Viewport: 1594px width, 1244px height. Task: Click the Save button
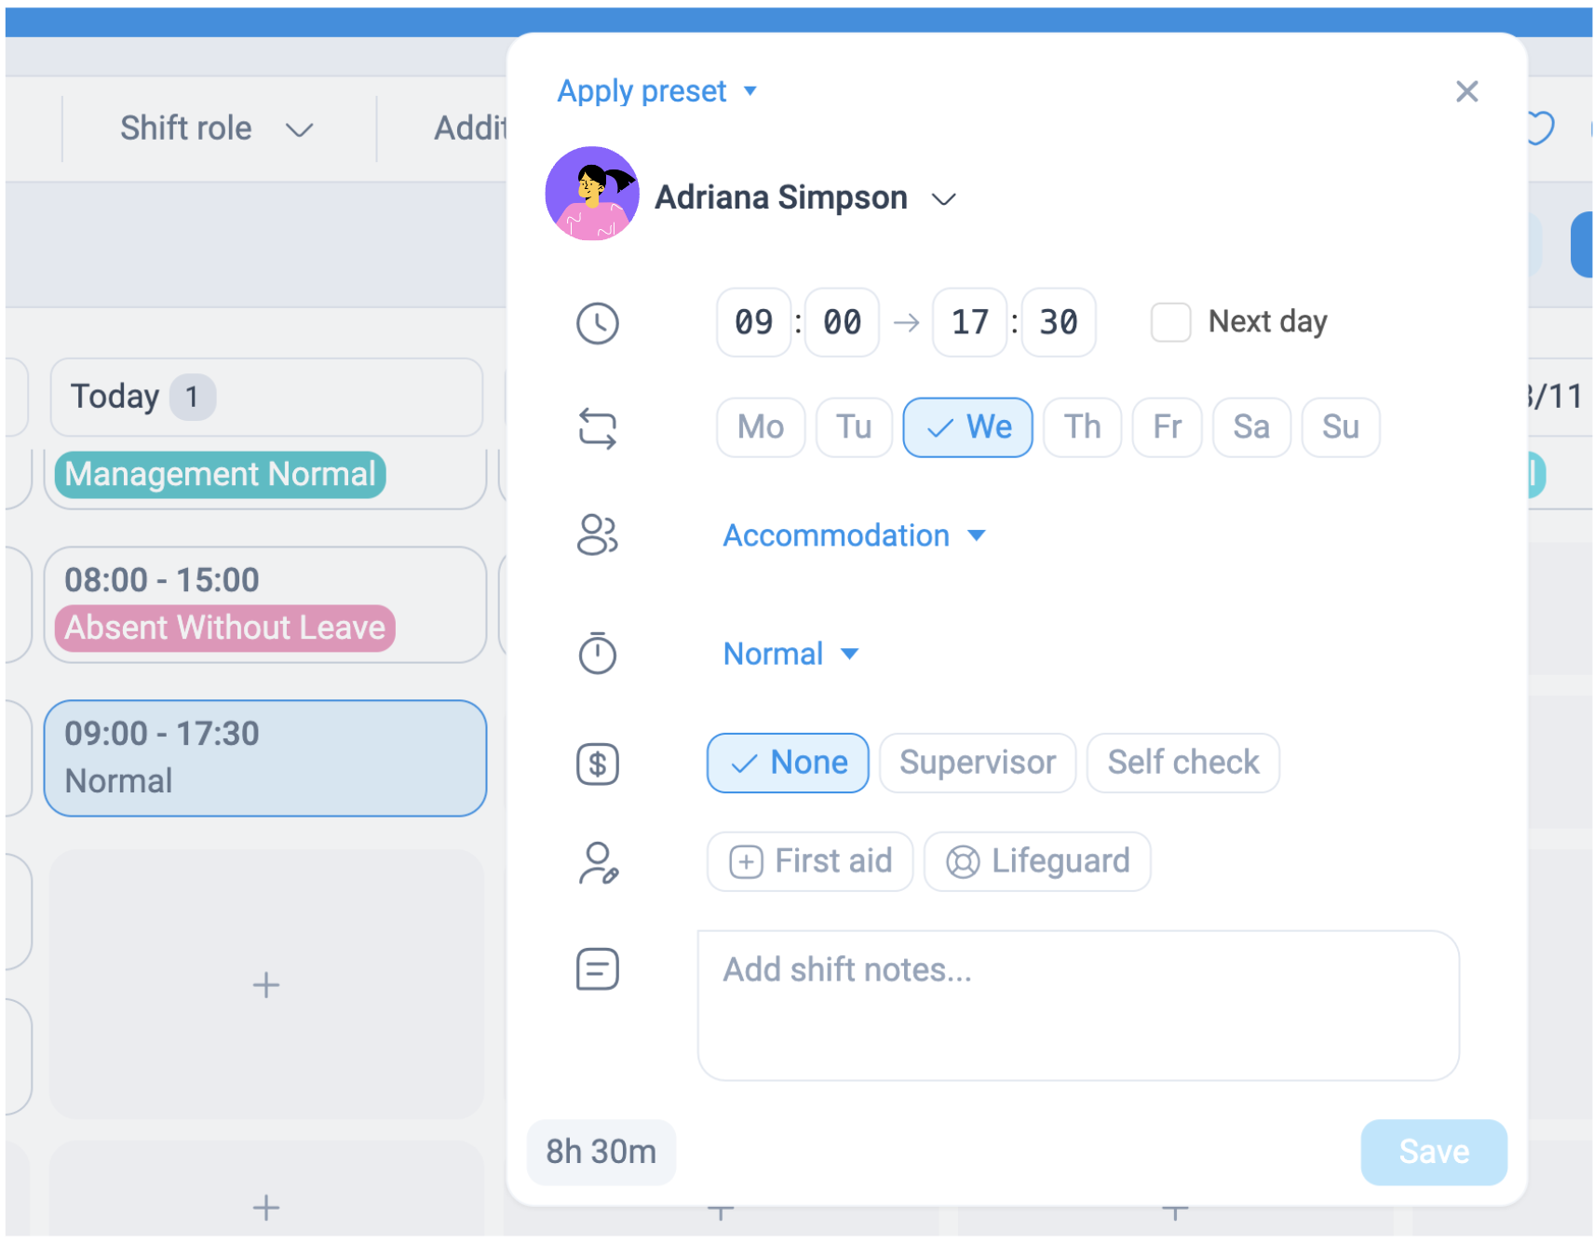[1433, 1152]
